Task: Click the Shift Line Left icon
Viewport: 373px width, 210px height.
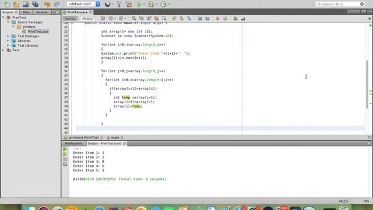Action: coord(200,19)
